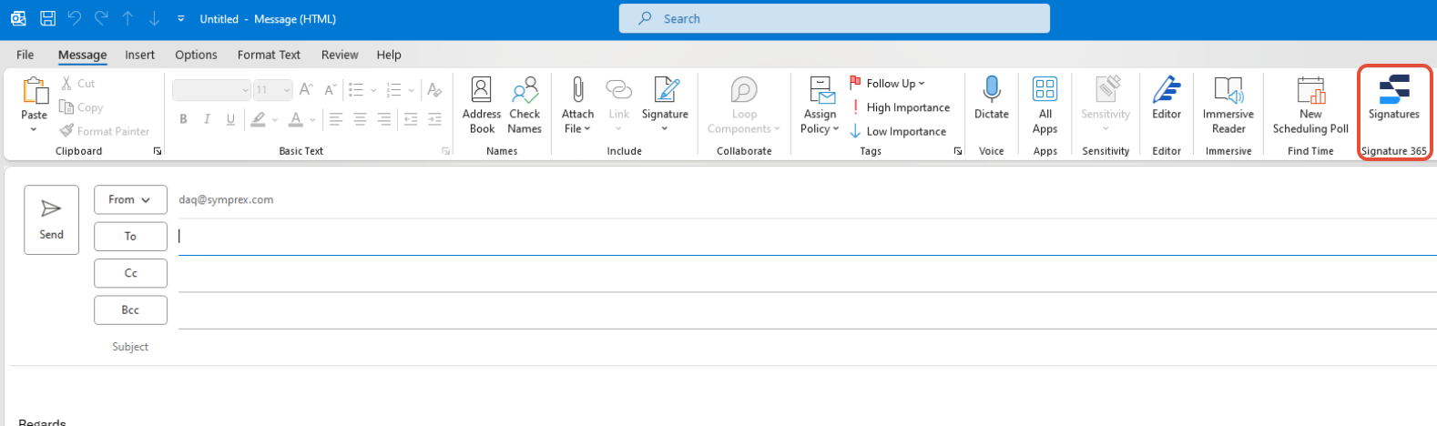Switch to the Insert tab
Viewport: 1437px width, 426px height.
point(139,55)
